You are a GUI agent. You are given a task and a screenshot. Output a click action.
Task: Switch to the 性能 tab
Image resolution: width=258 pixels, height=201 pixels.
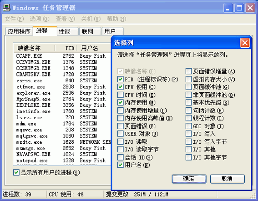(x=68, y=31)
